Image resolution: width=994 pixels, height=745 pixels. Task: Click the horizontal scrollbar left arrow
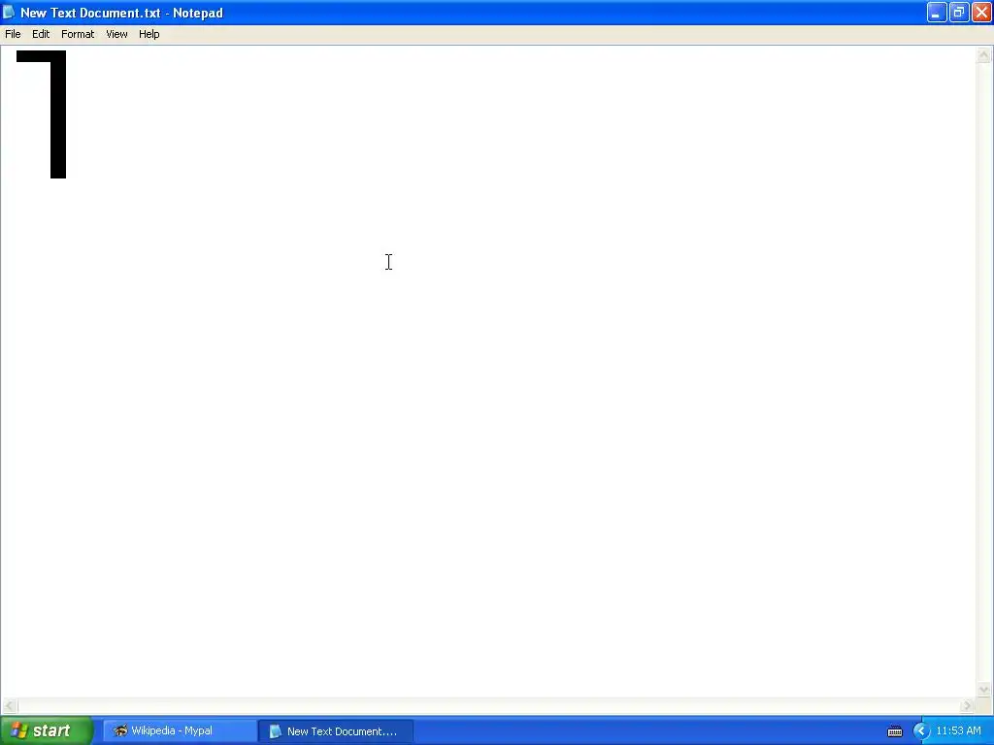(9, 705)
